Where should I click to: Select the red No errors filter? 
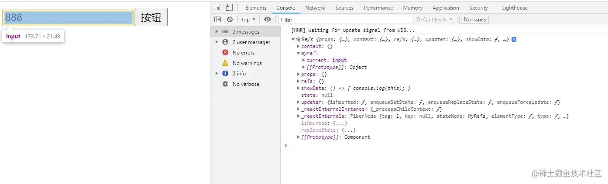point(243,53)
